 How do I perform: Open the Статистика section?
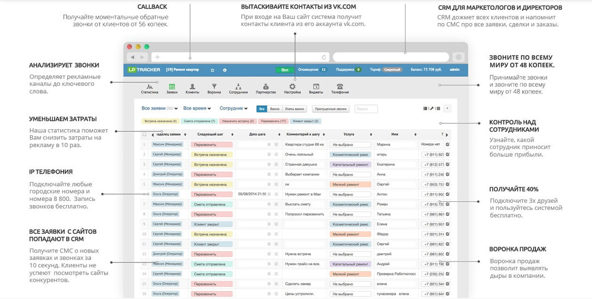pos(149,89)
